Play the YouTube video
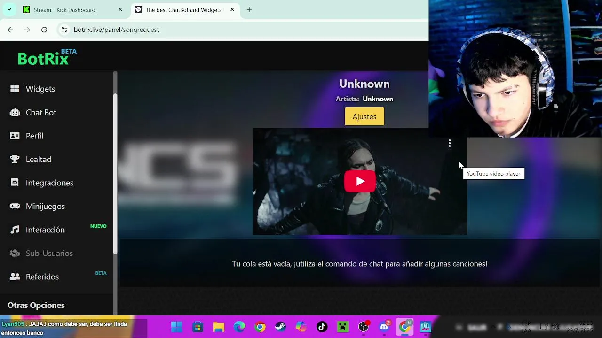 tap(360, 181)
